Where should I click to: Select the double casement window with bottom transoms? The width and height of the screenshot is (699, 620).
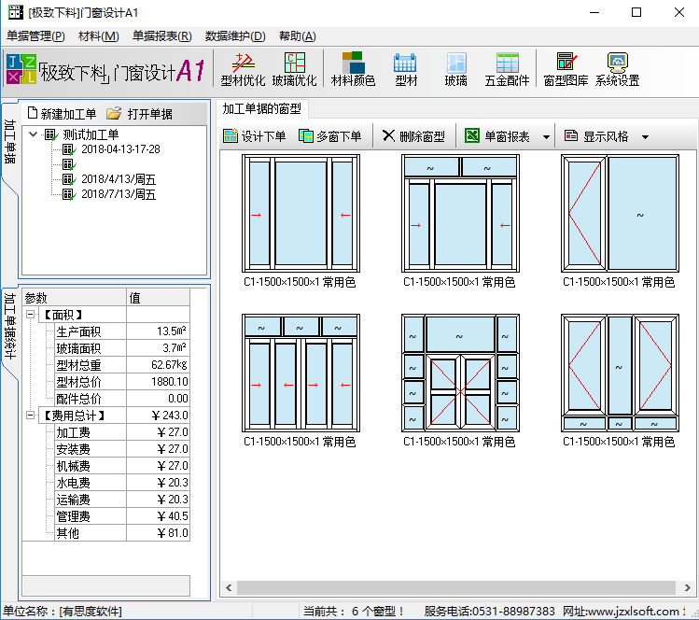620,373
